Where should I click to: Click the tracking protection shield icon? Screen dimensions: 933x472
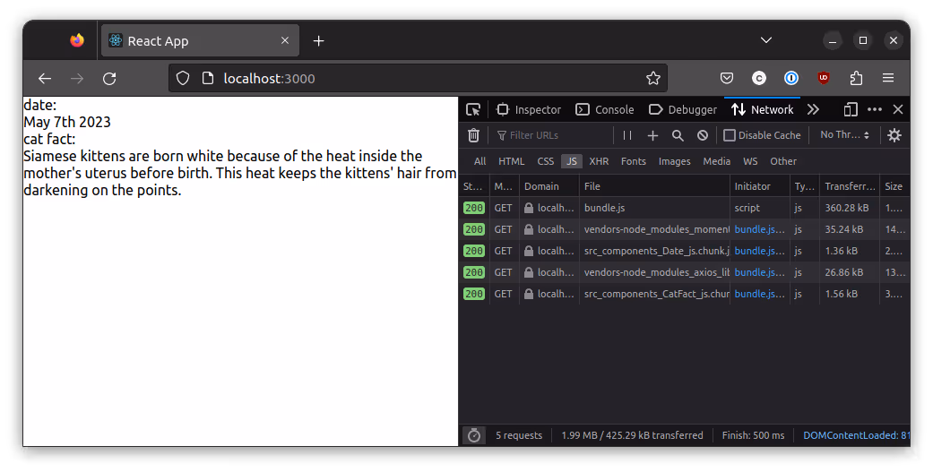pos(183,79)
